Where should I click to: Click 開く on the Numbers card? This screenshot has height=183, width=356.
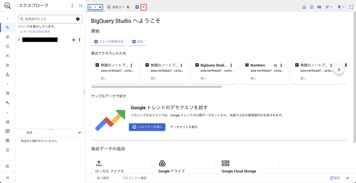253,79
